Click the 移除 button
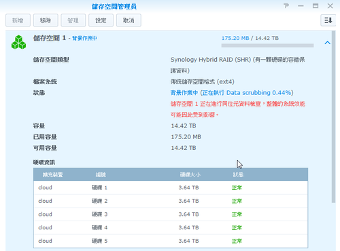Viewport: 340px width, 251px height. [46, 20]
